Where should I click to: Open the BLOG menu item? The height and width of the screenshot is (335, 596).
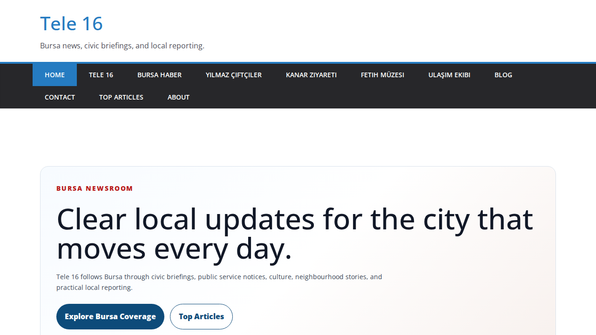tap(503, 75)
